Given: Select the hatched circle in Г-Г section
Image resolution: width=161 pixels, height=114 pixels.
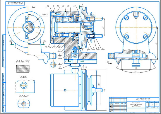Looking at the screenshot, I should 24,104.
